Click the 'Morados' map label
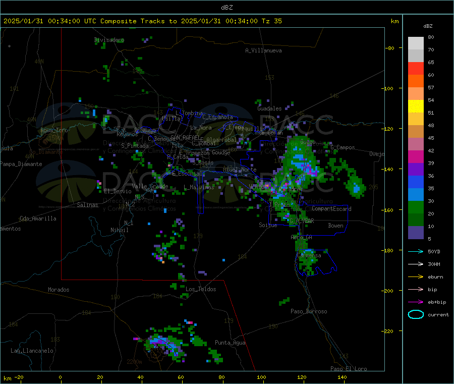The image size is (454, 384). pos(59,290)
